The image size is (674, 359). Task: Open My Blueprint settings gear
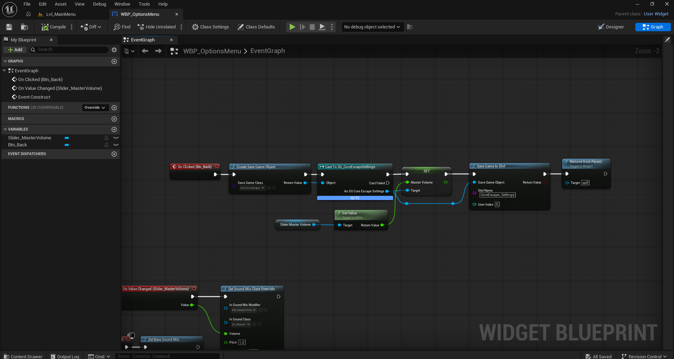[114, 50]
